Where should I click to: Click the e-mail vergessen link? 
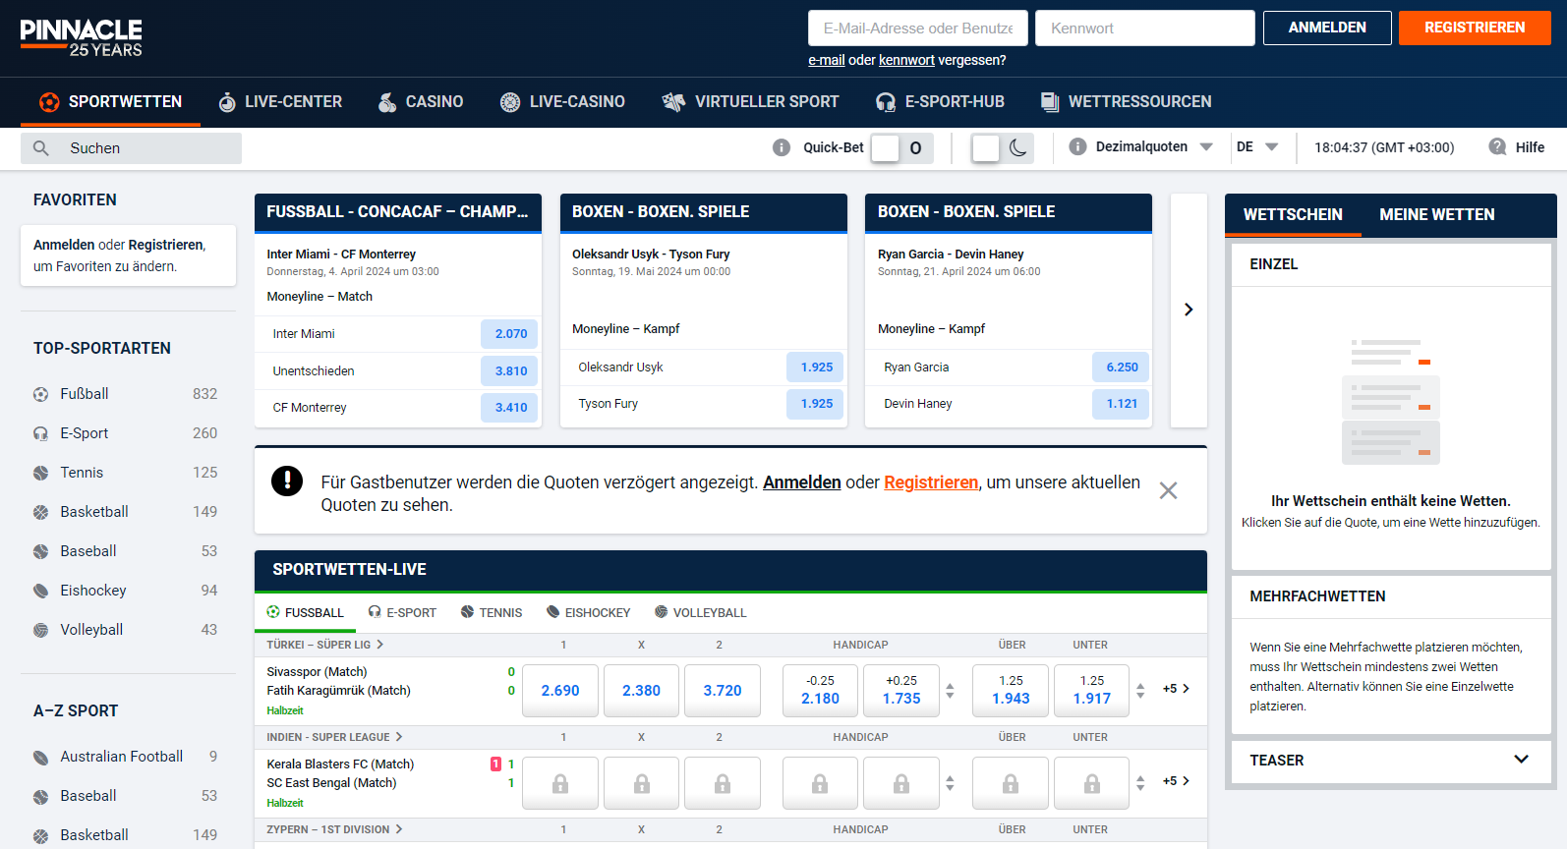coord(826,60)
